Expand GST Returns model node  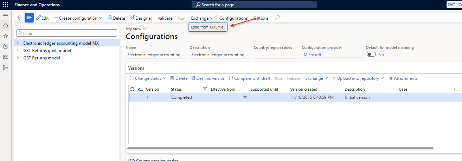[18, 58]
